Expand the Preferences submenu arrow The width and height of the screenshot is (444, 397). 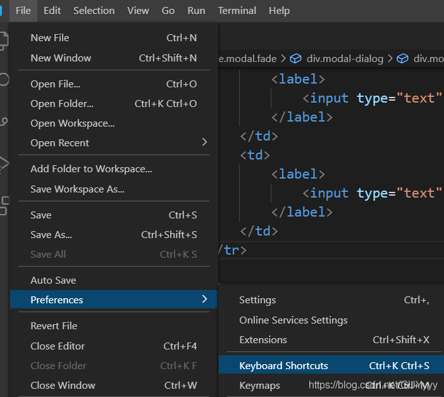coord(204,299)
